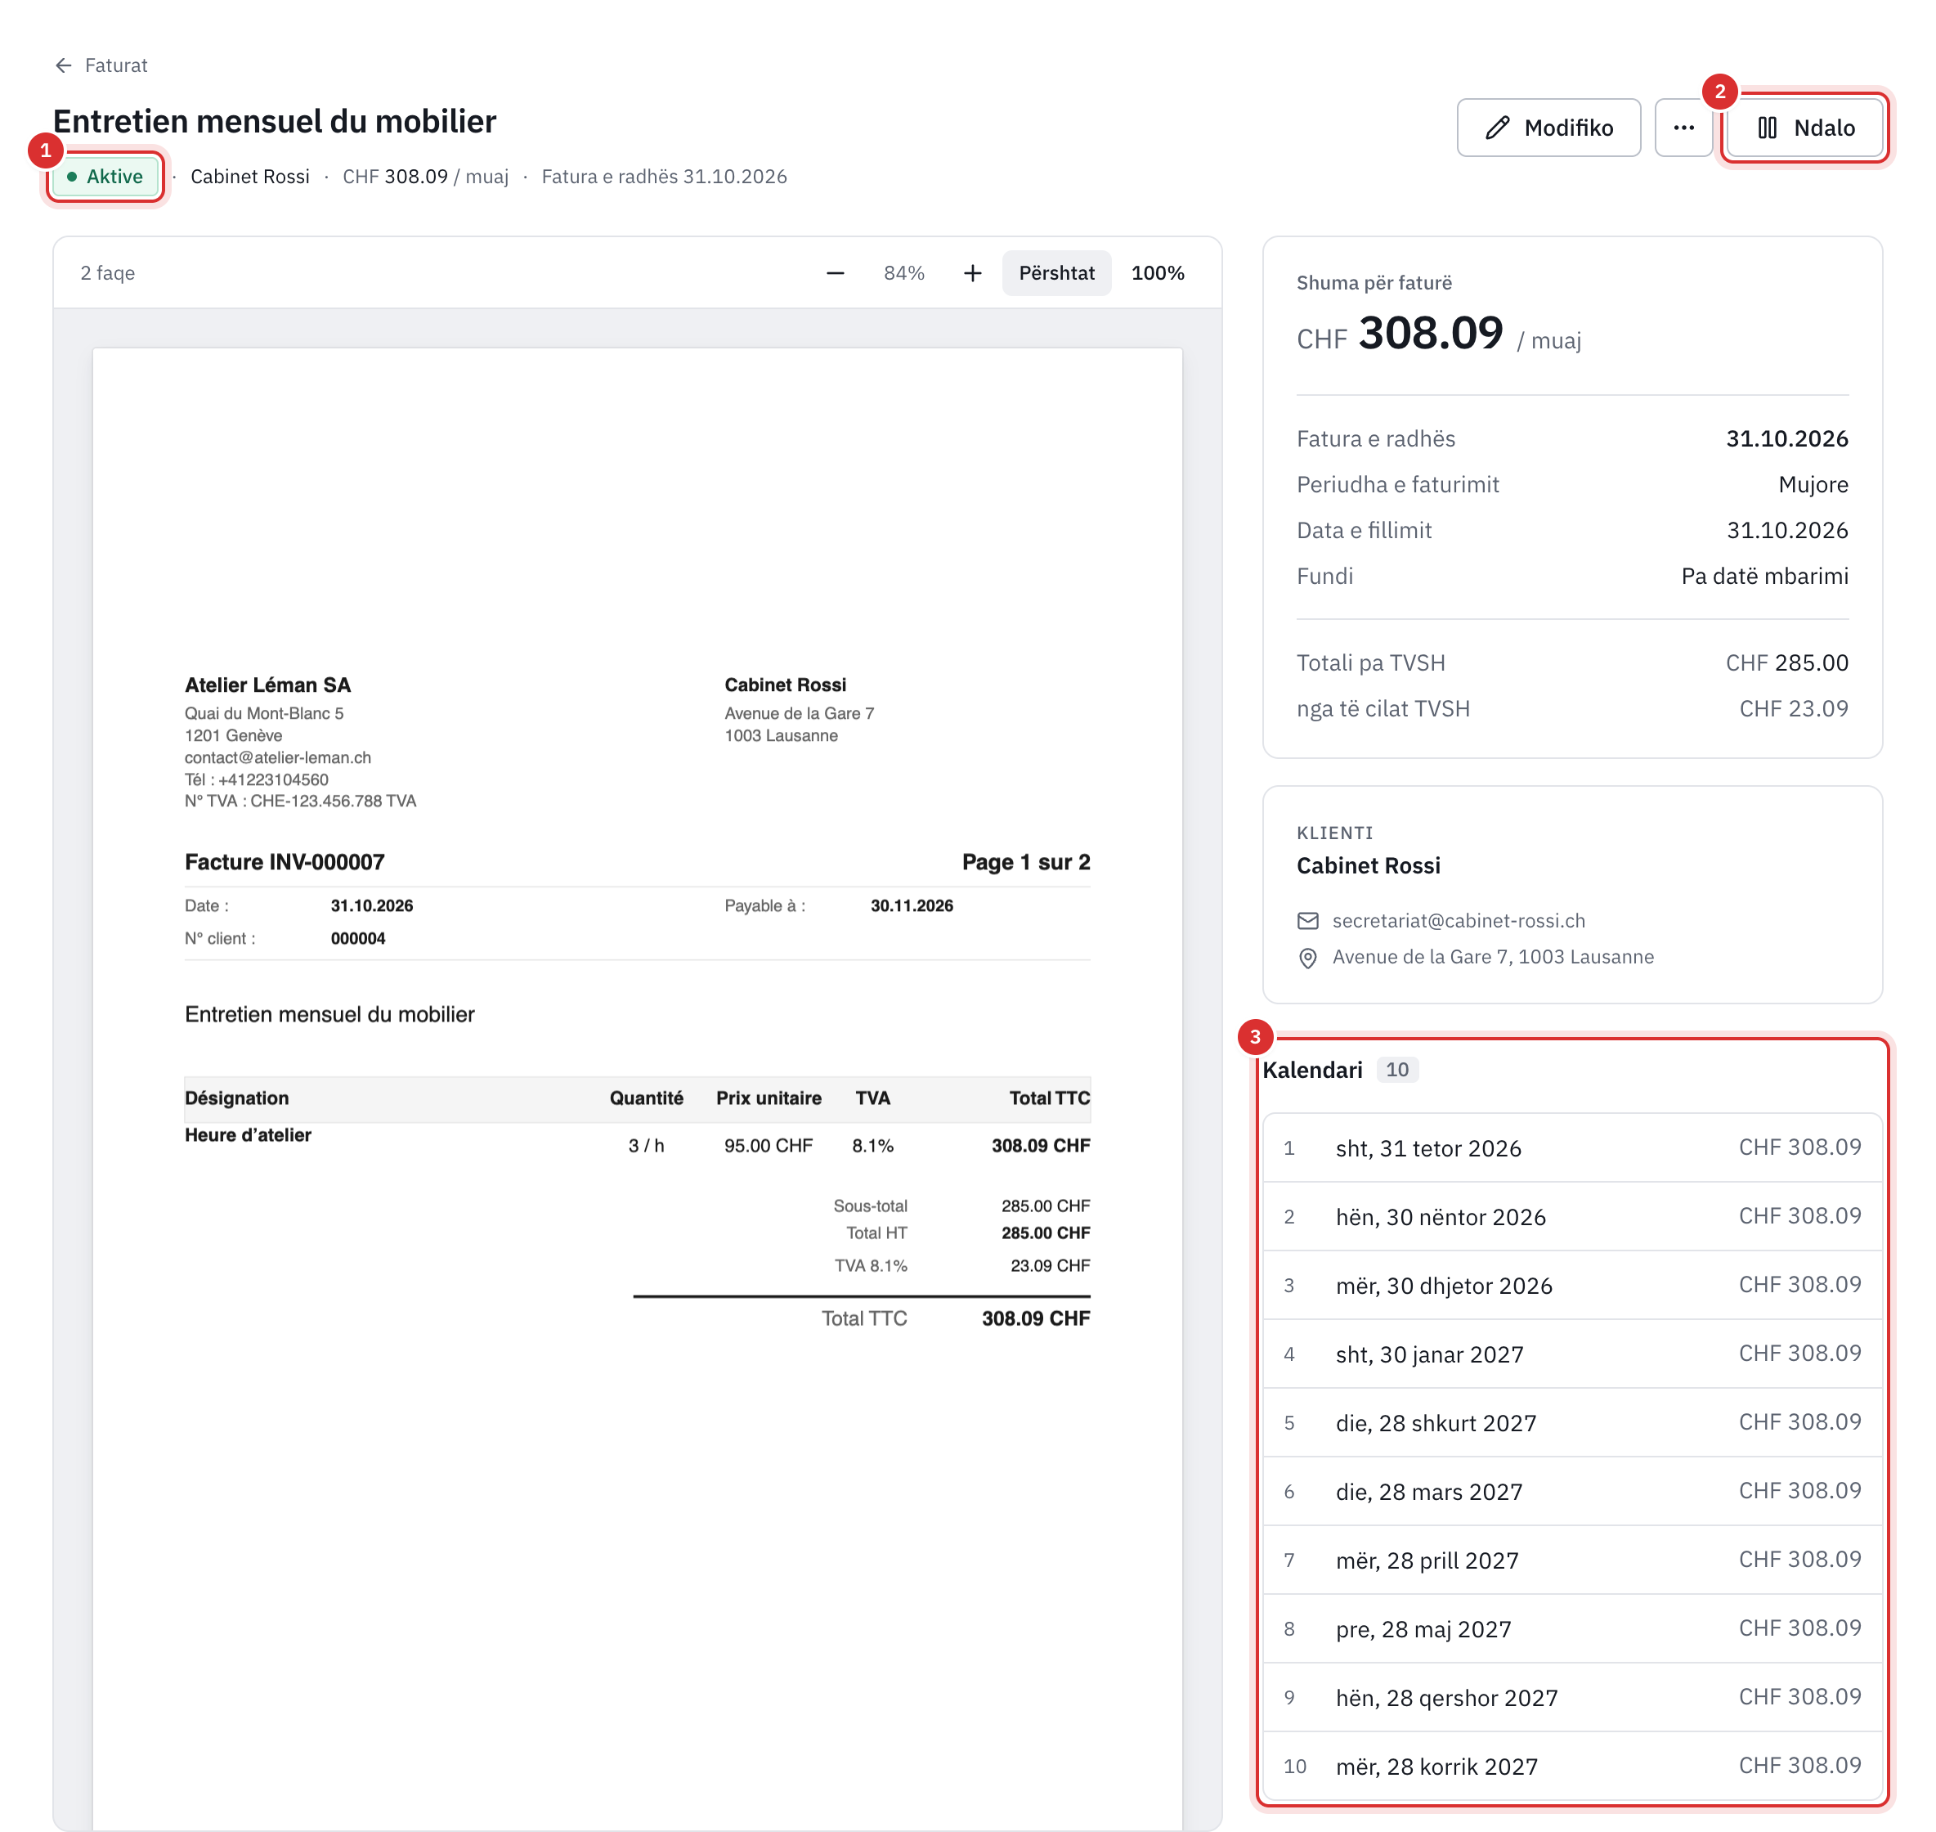Click the Cabinet Rossi client name in card
The image size is (1936, 1832).
[x=1368, y=866]
